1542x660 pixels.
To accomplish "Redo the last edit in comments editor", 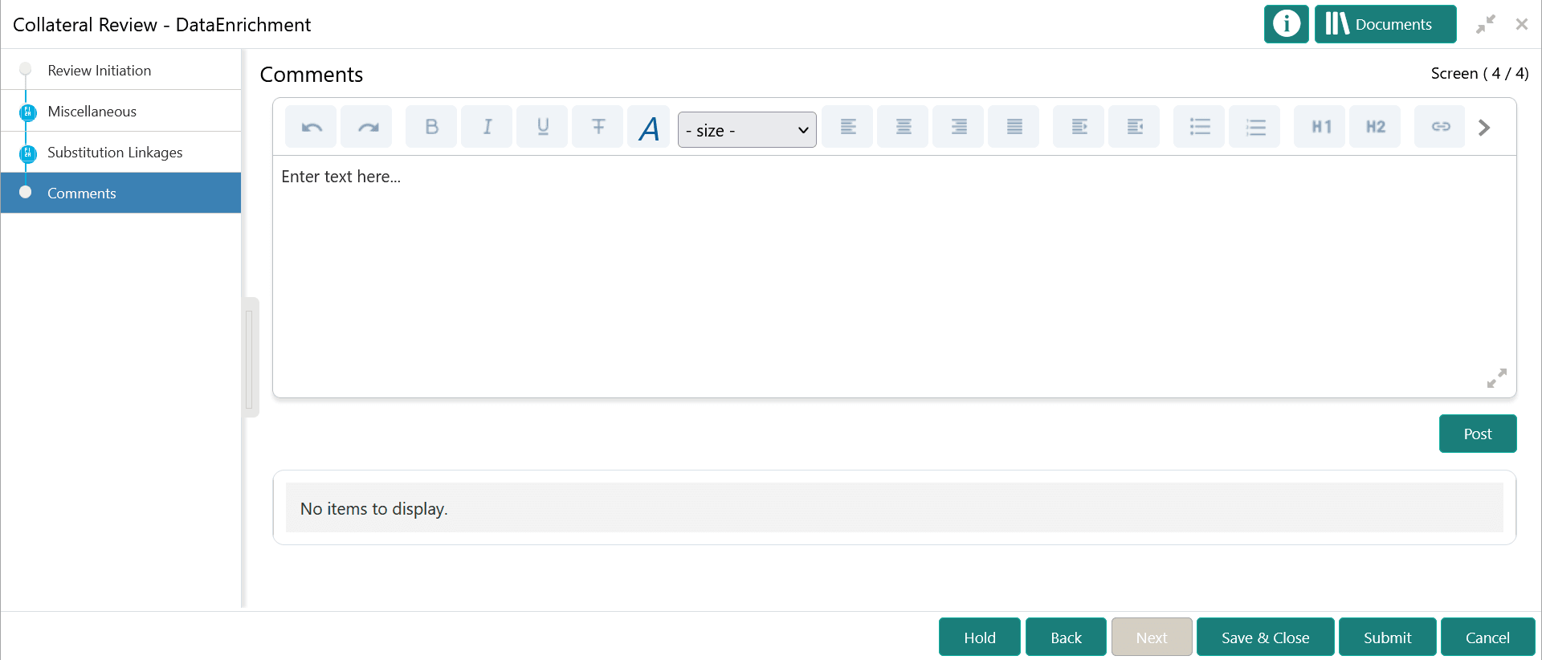I will click(x=367, y=127).
